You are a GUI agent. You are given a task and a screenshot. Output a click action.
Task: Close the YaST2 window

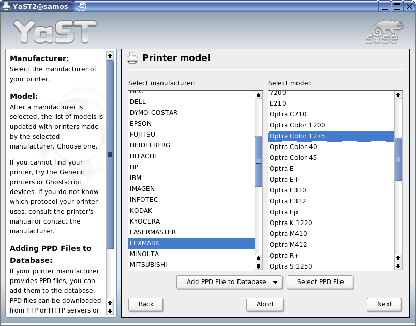coord(409,6)
